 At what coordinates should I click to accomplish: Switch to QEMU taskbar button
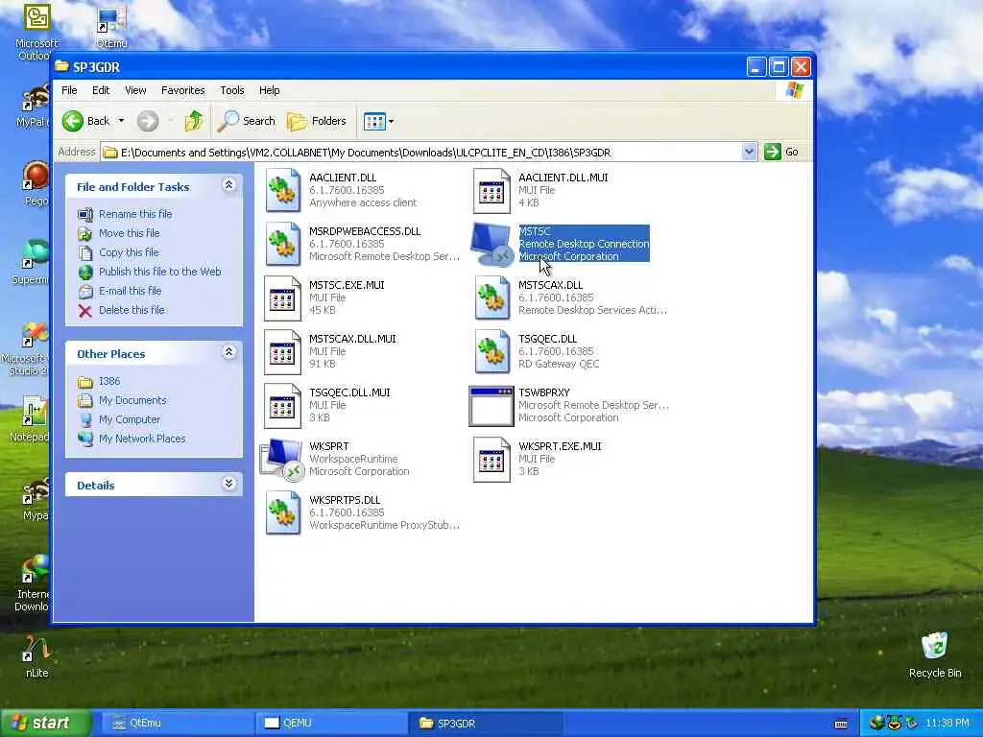click(x=330, y=724)
